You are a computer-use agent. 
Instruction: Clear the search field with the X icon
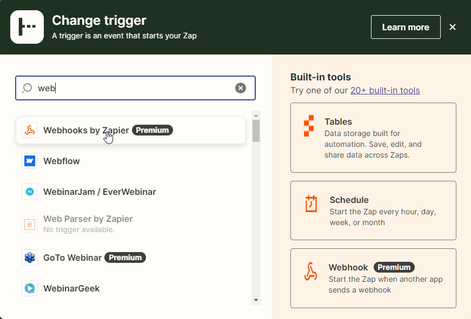click(x=240, y=88)
